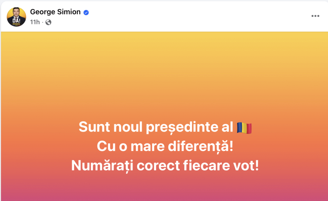Image resolution: width=328 pixels, height=201 pixels.
Task: Select the line "Numărați corect fiecare vot!"
Action: [165, 166]
